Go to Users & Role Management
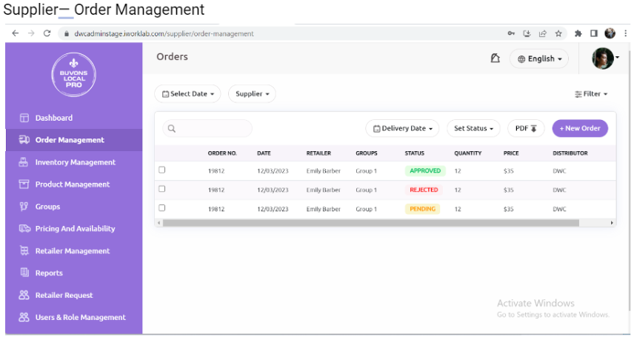This screenshot has height=337, width=634. pos(80,318)
